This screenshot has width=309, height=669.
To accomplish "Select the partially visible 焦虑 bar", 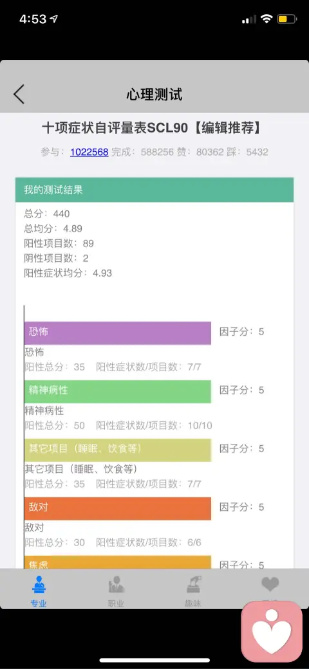I will point(117,562).
